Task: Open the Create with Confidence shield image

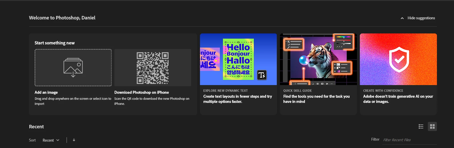Action: click(398, 59)
